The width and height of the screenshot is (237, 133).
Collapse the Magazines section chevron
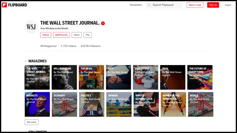[x=26, y=61]
